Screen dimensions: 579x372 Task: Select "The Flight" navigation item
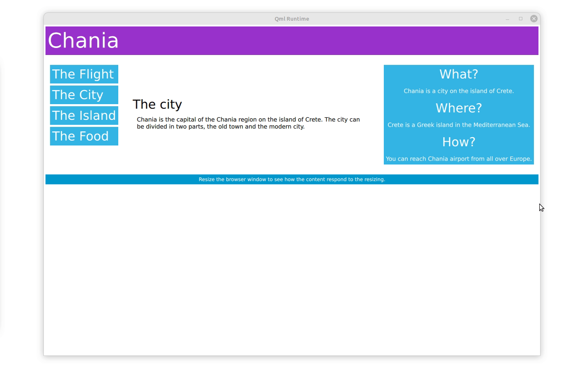[x=84, y=74]
